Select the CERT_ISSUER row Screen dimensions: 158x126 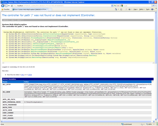tap(77, 118)
